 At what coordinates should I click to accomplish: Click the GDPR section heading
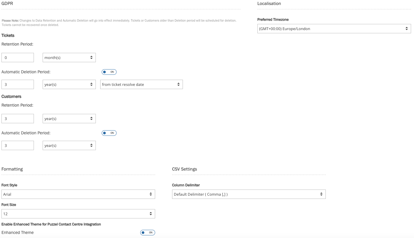(x=7, y=4)
